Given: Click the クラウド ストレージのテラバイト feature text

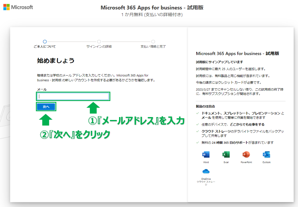Looking at the screenshot, I should [243, 133].
